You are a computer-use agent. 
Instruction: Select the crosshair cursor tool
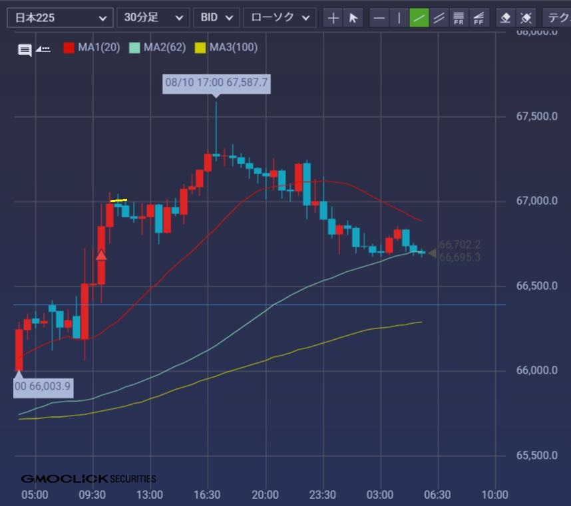(x=333, y=18)
